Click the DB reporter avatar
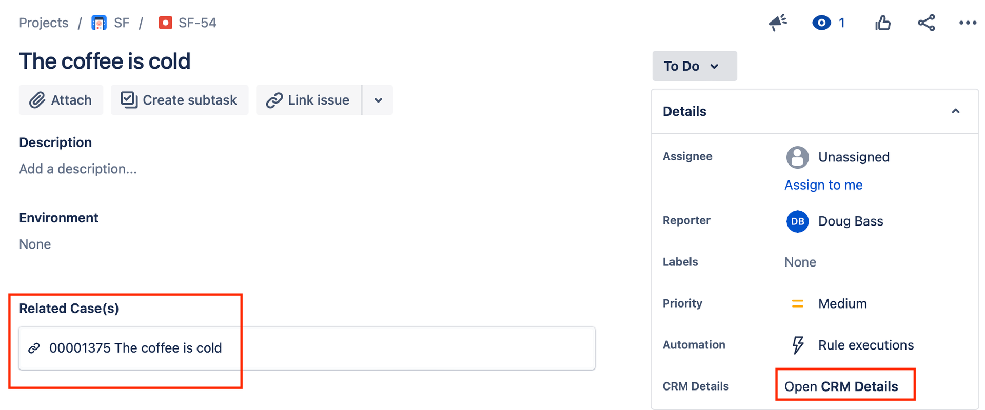 [797, 221]
